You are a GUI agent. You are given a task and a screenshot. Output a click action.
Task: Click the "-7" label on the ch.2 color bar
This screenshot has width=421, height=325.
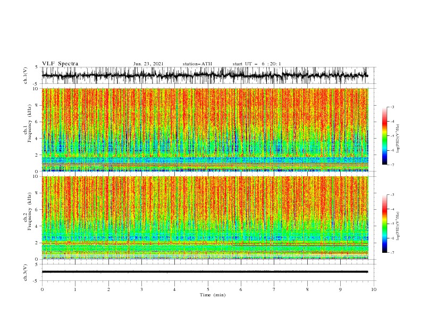392,253
